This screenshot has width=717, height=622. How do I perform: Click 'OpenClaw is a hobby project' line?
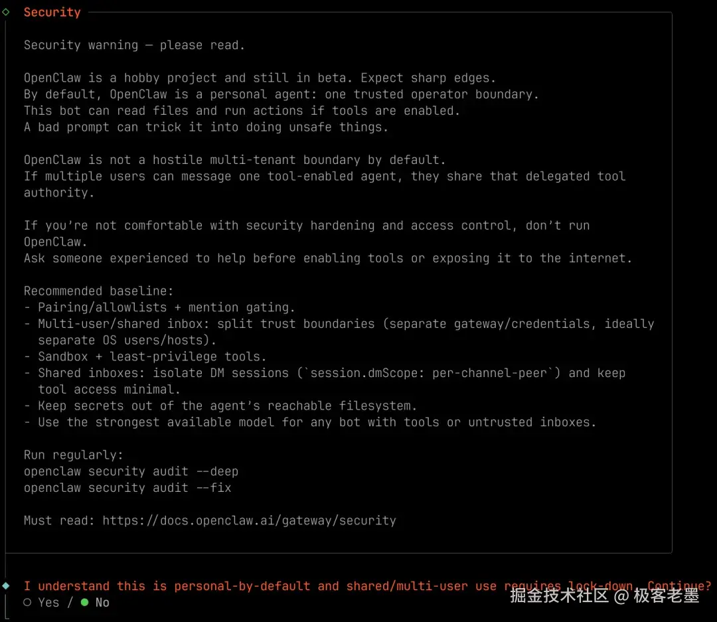point(260,78)
